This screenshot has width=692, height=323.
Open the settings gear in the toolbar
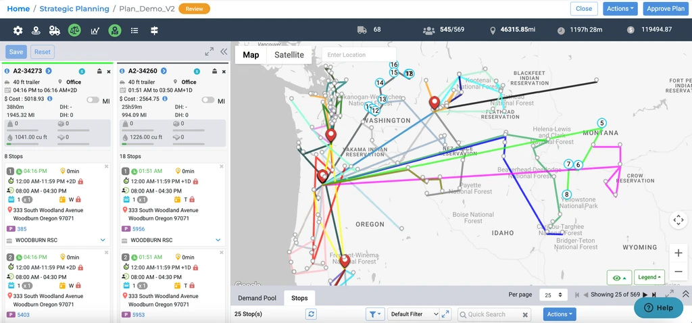(18, 30)
